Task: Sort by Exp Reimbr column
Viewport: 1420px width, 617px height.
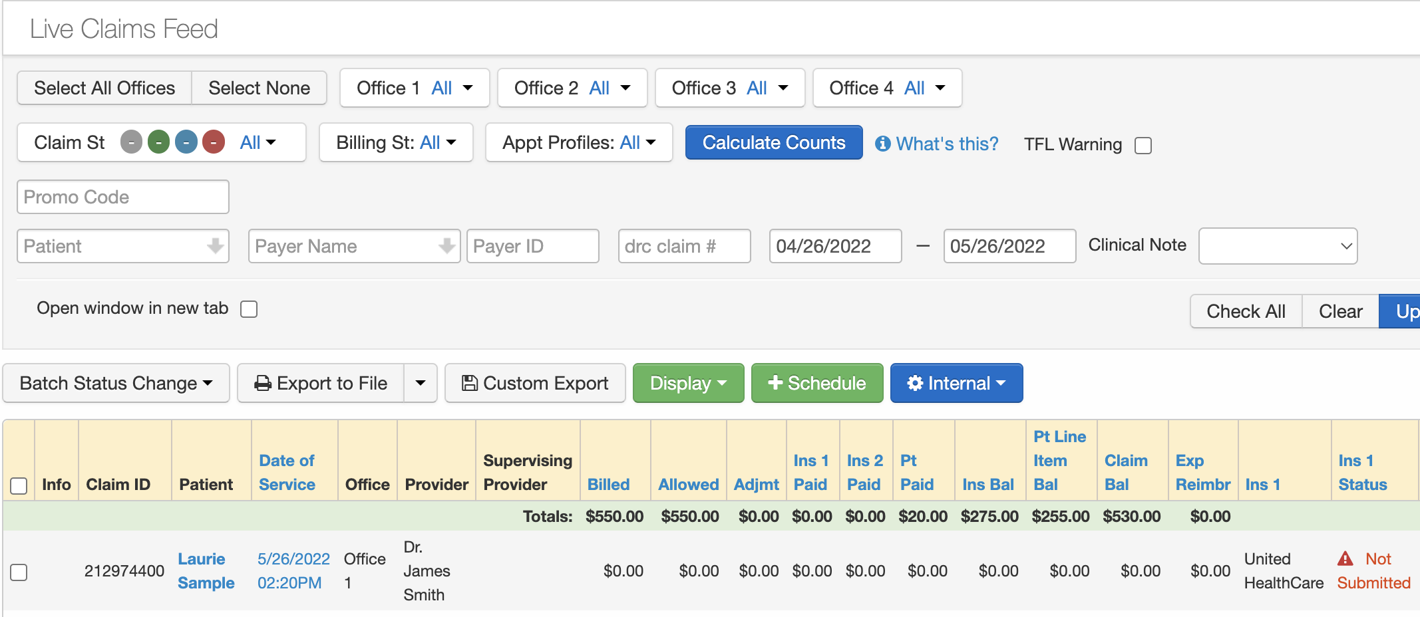Action: (1203, 473)
